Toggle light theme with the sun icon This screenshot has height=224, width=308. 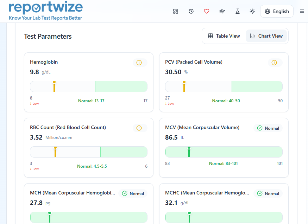pos(252,11)
